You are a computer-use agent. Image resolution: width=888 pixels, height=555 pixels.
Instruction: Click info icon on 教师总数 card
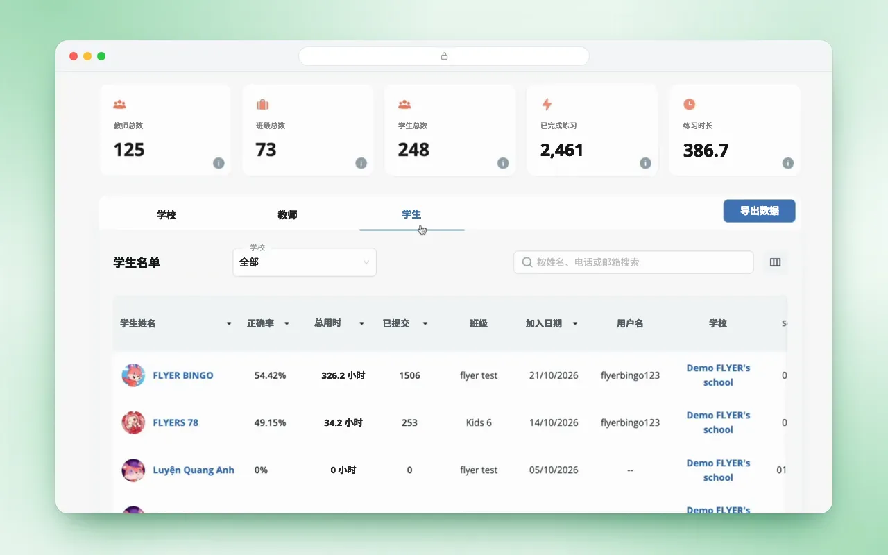click(219, 163)
